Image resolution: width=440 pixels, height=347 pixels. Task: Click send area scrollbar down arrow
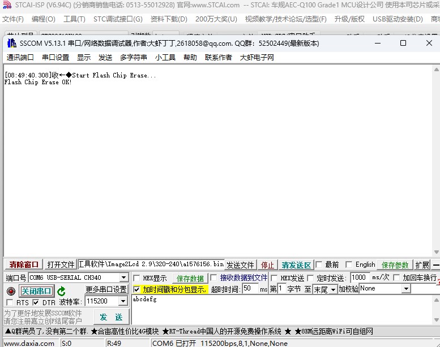pos(437,320)
